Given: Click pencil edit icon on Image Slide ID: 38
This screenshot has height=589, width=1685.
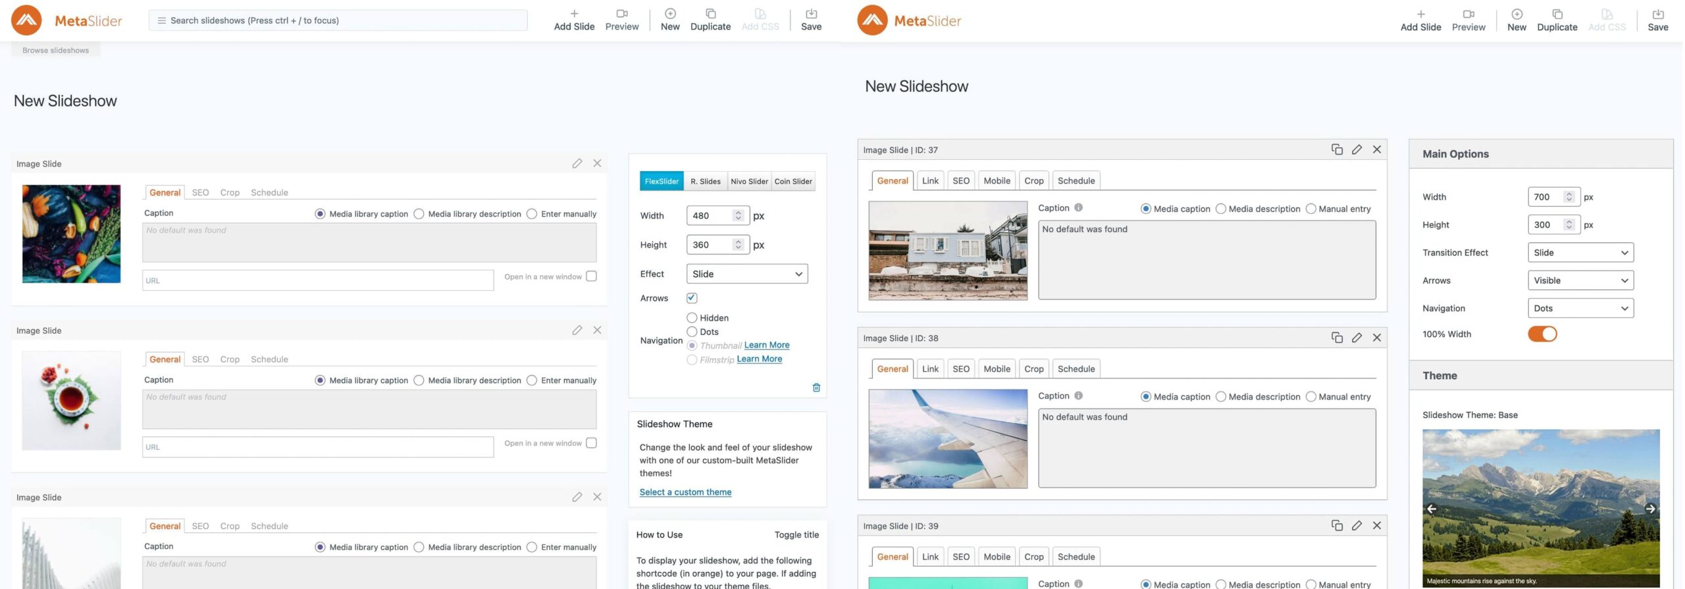Looking at the screenshot, I should [x=1357, y=338].
